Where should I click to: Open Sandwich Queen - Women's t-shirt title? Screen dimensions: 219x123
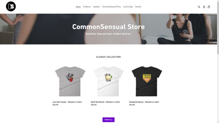pos(144,102)
